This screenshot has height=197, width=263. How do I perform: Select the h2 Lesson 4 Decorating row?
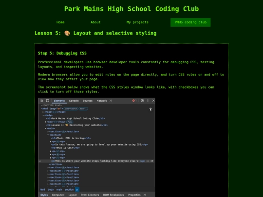coord(96,125)
